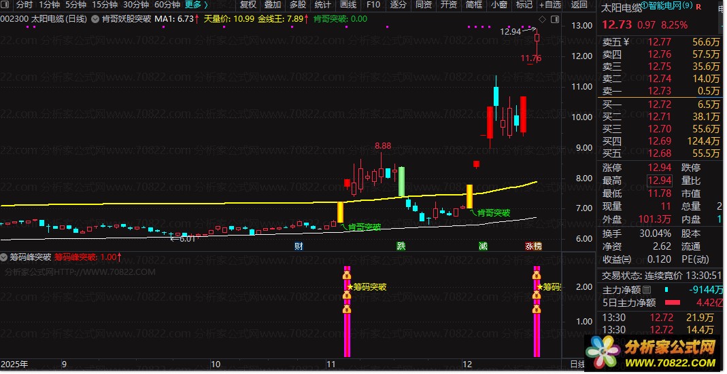This screenshot has height=374, width=727.
Task: Click the 卖一 price 12.73
Action: point(659,91)
